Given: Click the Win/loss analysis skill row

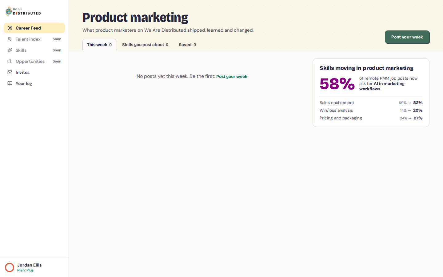Looking at the screenshot, I should click(371, 110).
